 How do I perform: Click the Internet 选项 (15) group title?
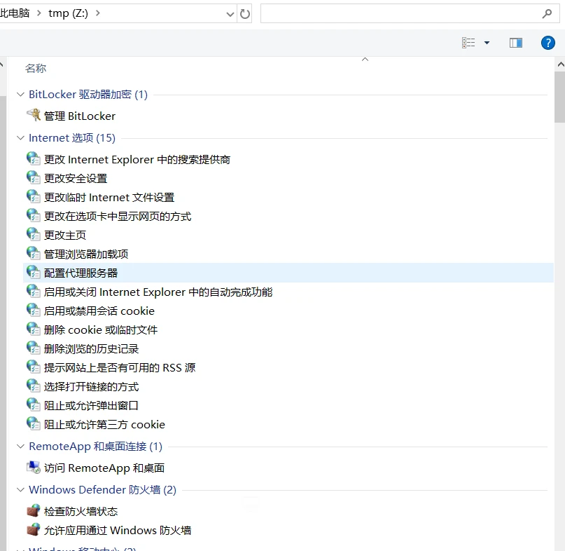coord(72,137)
